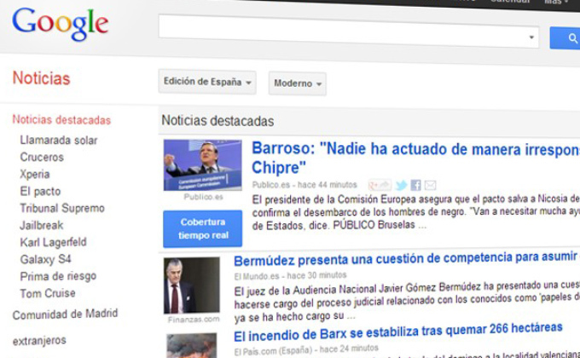The height and width of the screenshot is (358, 580).
Task: Click the Bermúdez article thumbnail
Action: [x=192, y=286]
